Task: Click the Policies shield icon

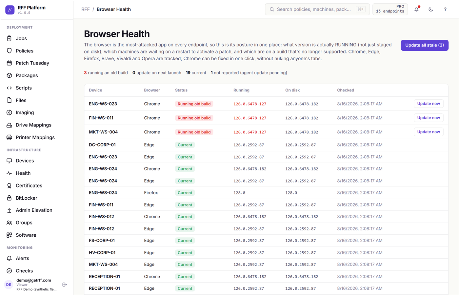Action: click(9, 51)
